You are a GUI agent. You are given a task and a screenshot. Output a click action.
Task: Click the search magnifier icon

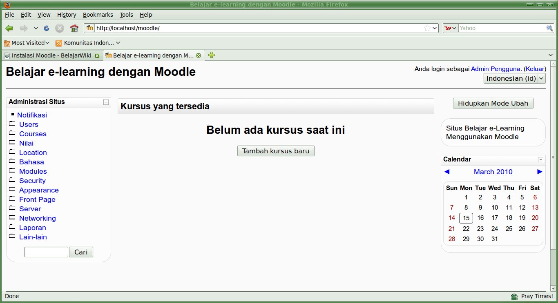click(550, 28)
